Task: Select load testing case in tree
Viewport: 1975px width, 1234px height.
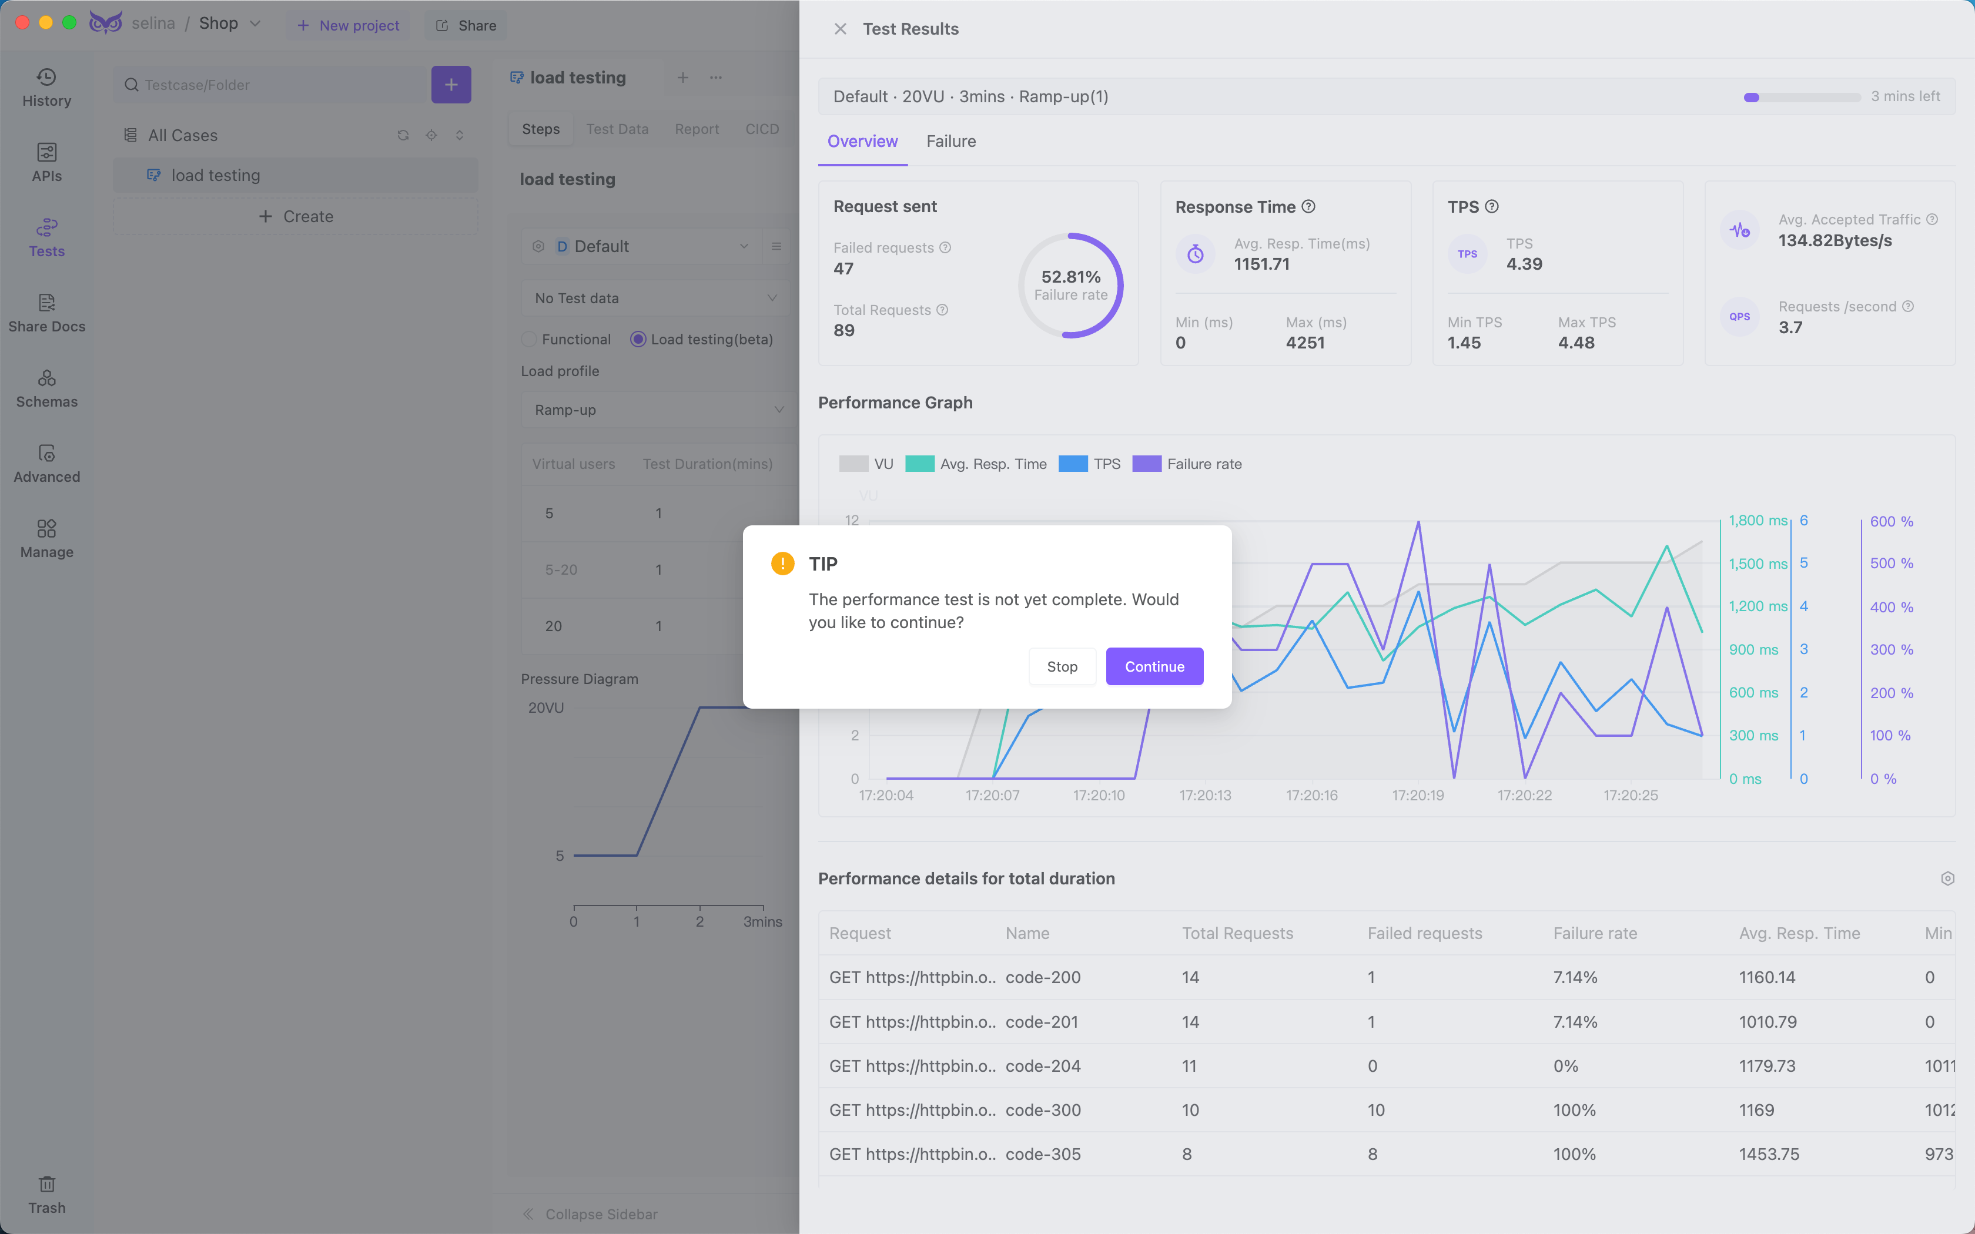Action: coord(296,176)
